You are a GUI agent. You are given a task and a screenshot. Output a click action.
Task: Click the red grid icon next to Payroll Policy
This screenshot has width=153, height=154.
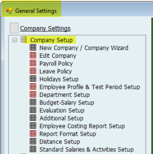pyautogui.click(x=33, y=63)
